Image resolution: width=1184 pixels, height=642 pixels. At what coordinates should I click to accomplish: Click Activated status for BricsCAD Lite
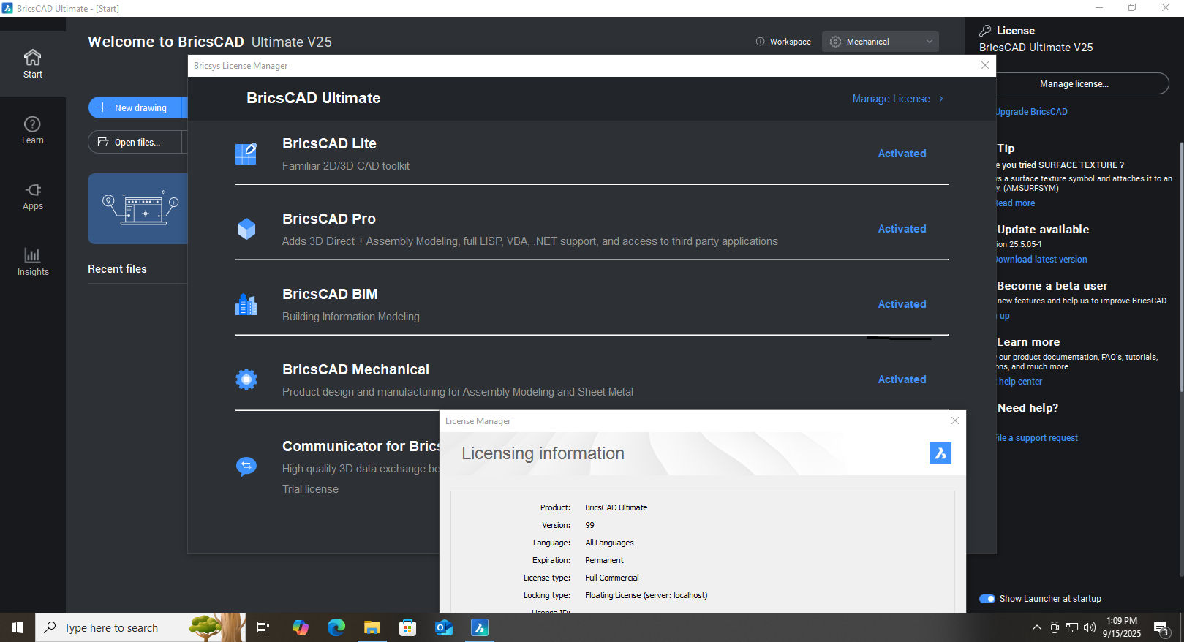pos(902,154)
